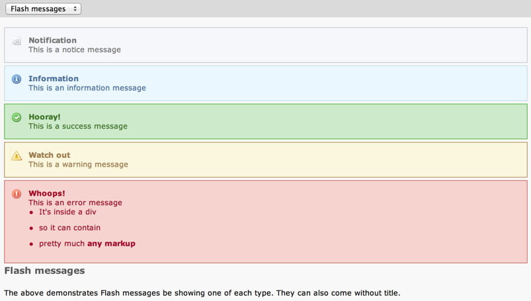
Task: Click the Hooray! success title
Action: coord(44,117)
